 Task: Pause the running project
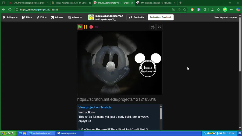86,27
